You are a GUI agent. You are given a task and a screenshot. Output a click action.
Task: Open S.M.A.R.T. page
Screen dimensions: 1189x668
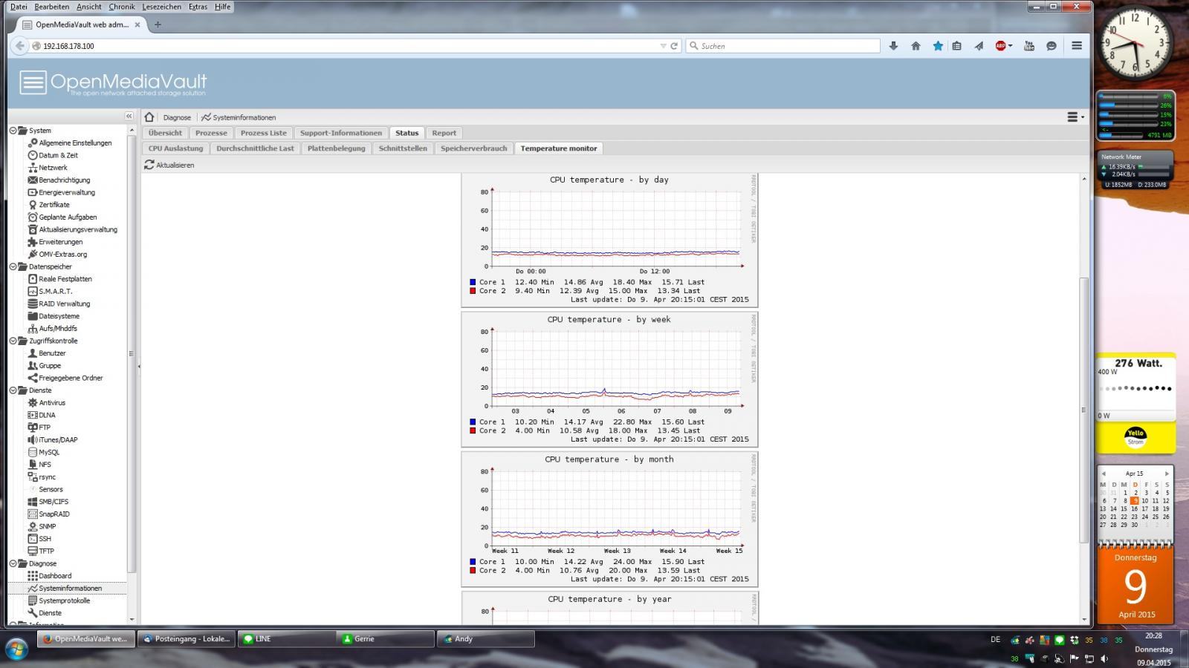click(55, 291)
